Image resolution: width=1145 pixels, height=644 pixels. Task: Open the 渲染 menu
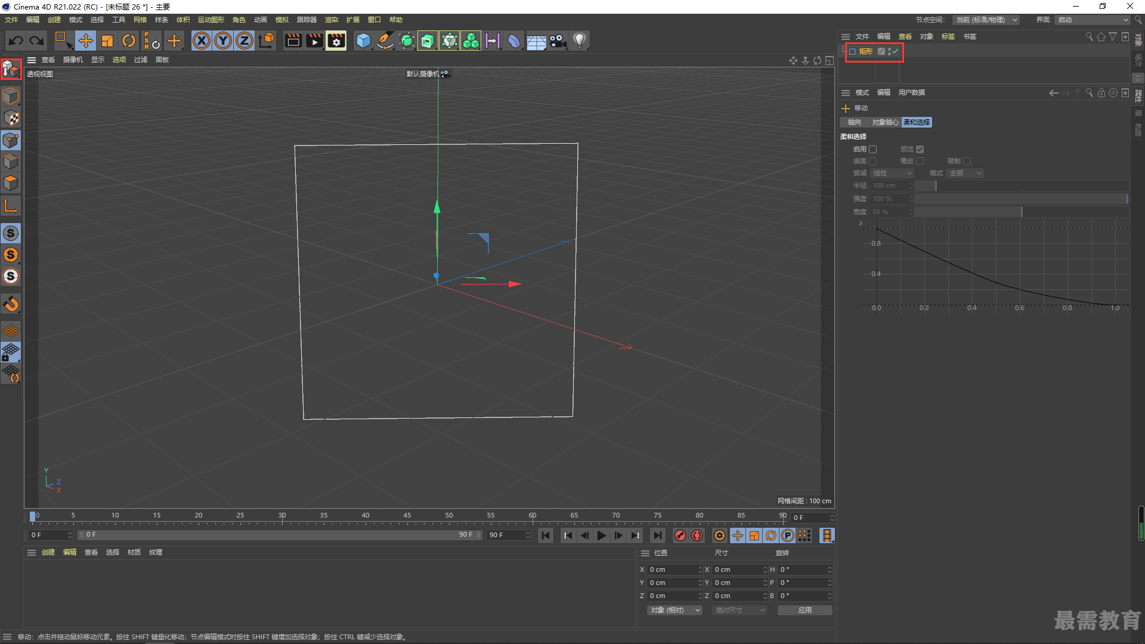[332, 20]
